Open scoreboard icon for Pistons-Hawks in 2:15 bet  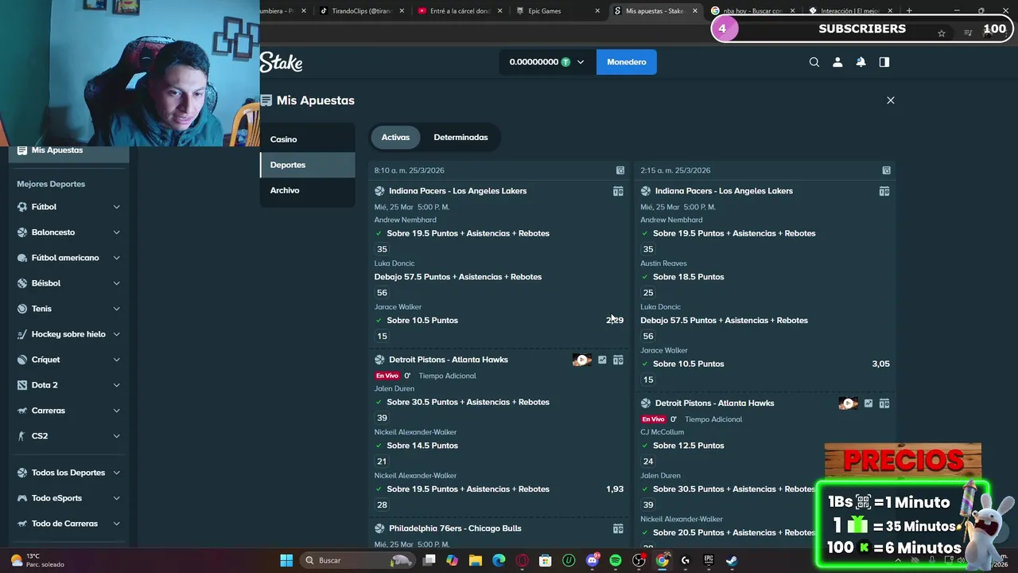pos(884,403)
